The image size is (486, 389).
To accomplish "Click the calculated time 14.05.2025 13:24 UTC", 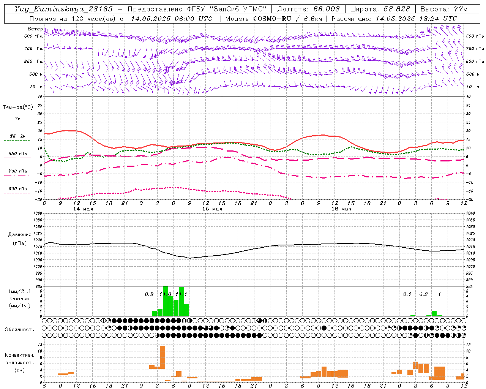I will (416, 19).
